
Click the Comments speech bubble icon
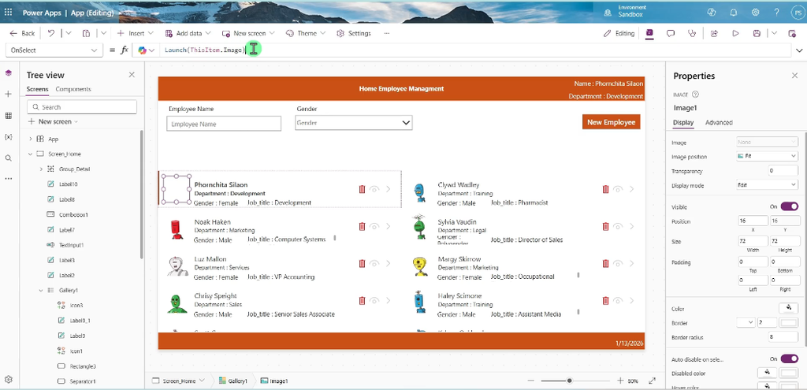671,33
